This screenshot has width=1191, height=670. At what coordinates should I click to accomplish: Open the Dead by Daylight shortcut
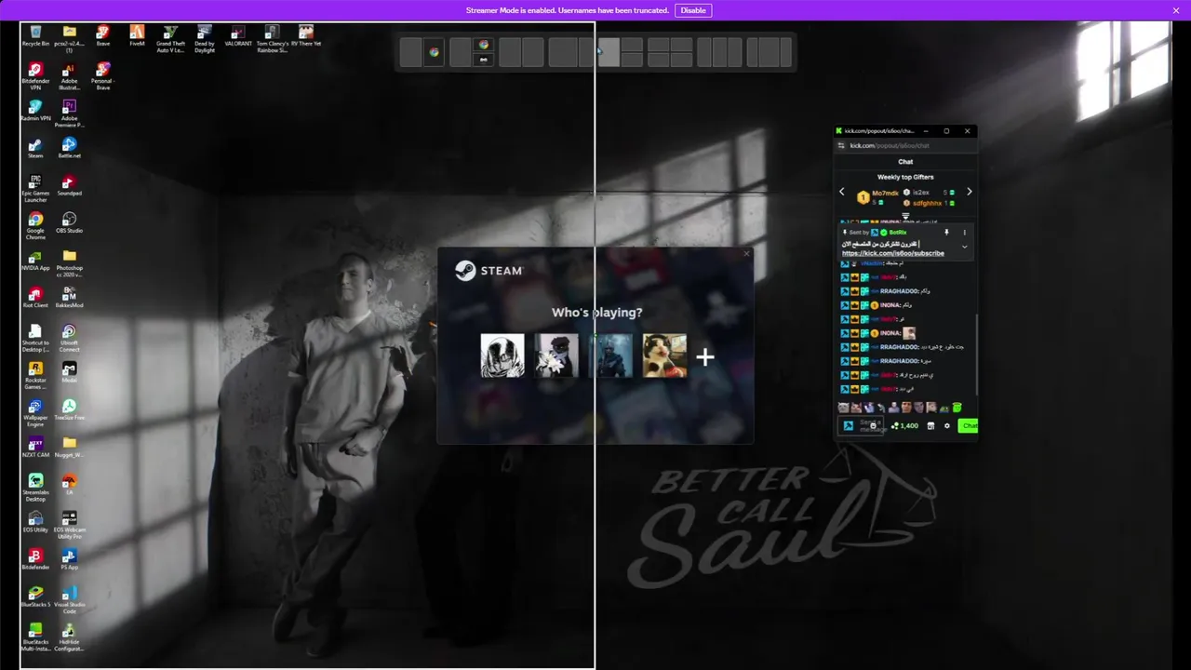point(205,39)
